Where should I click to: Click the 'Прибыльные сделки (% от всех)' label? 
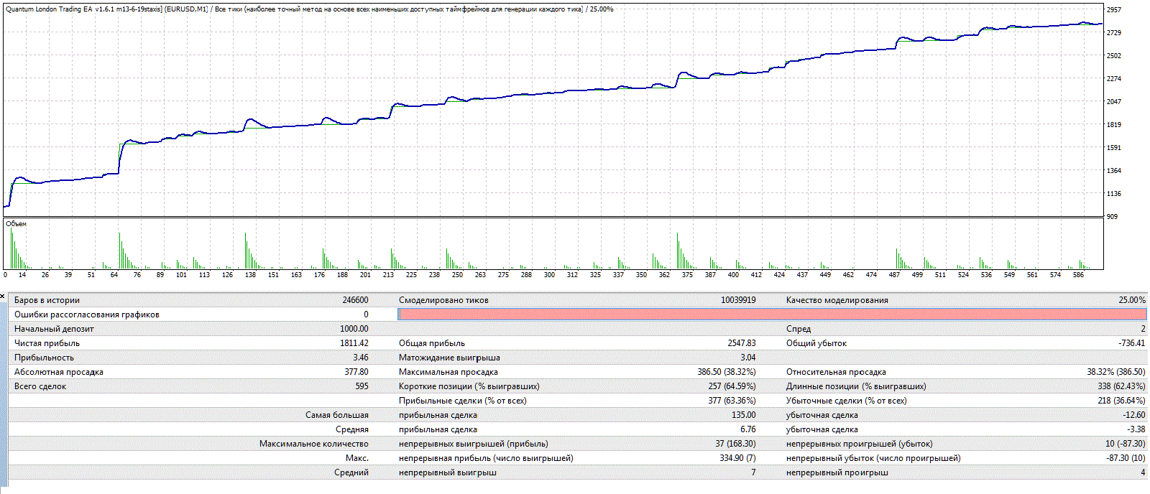463,401
